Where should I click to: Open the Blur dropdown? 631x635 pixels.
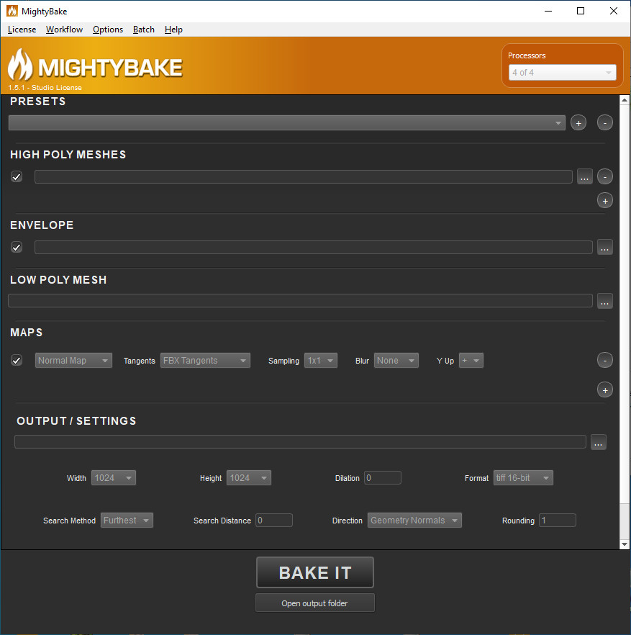[x=396, y=361]
